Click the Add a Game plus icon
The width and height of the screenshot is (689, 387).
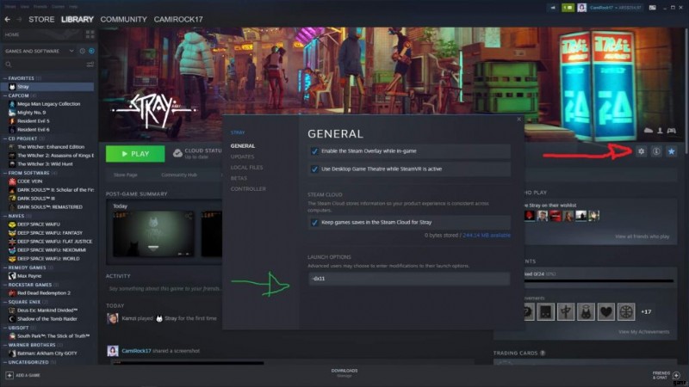click(x=9, y=375)
